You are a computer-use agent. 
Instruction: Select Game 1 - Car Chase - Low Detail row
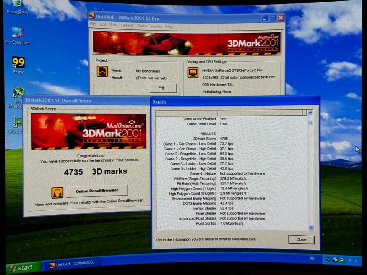[x=232, y=144]
